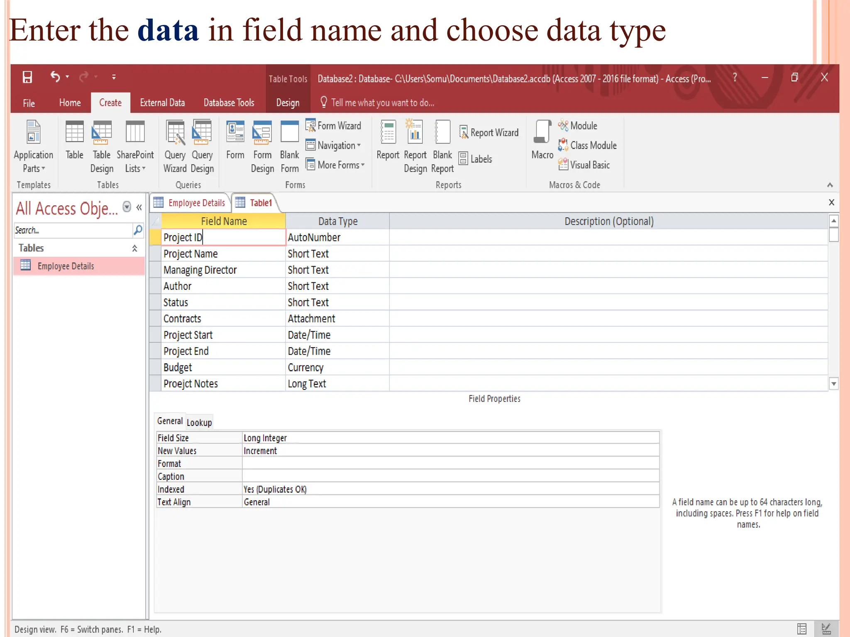Click the Long Text data type cell
The height and width of the screenshot is (637, 850).
(337, 384)
